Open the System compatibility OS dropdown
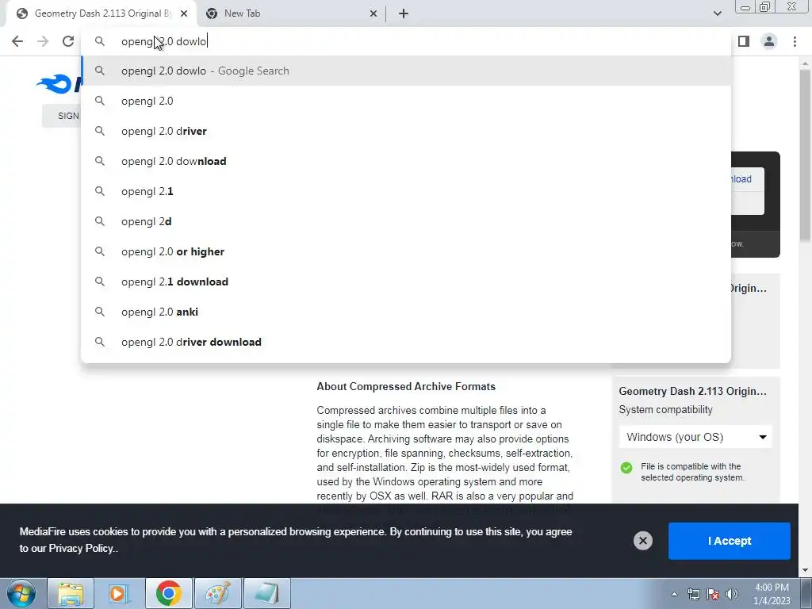Image resolution: width=812 pixels, height=609 pixels. pos(695,437)
